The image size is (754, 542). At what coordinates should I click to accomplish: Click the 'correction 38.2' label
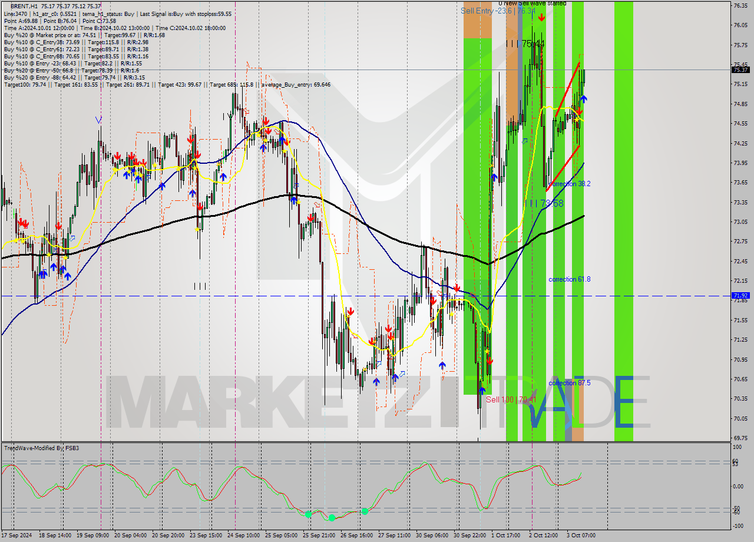(570, 184)
